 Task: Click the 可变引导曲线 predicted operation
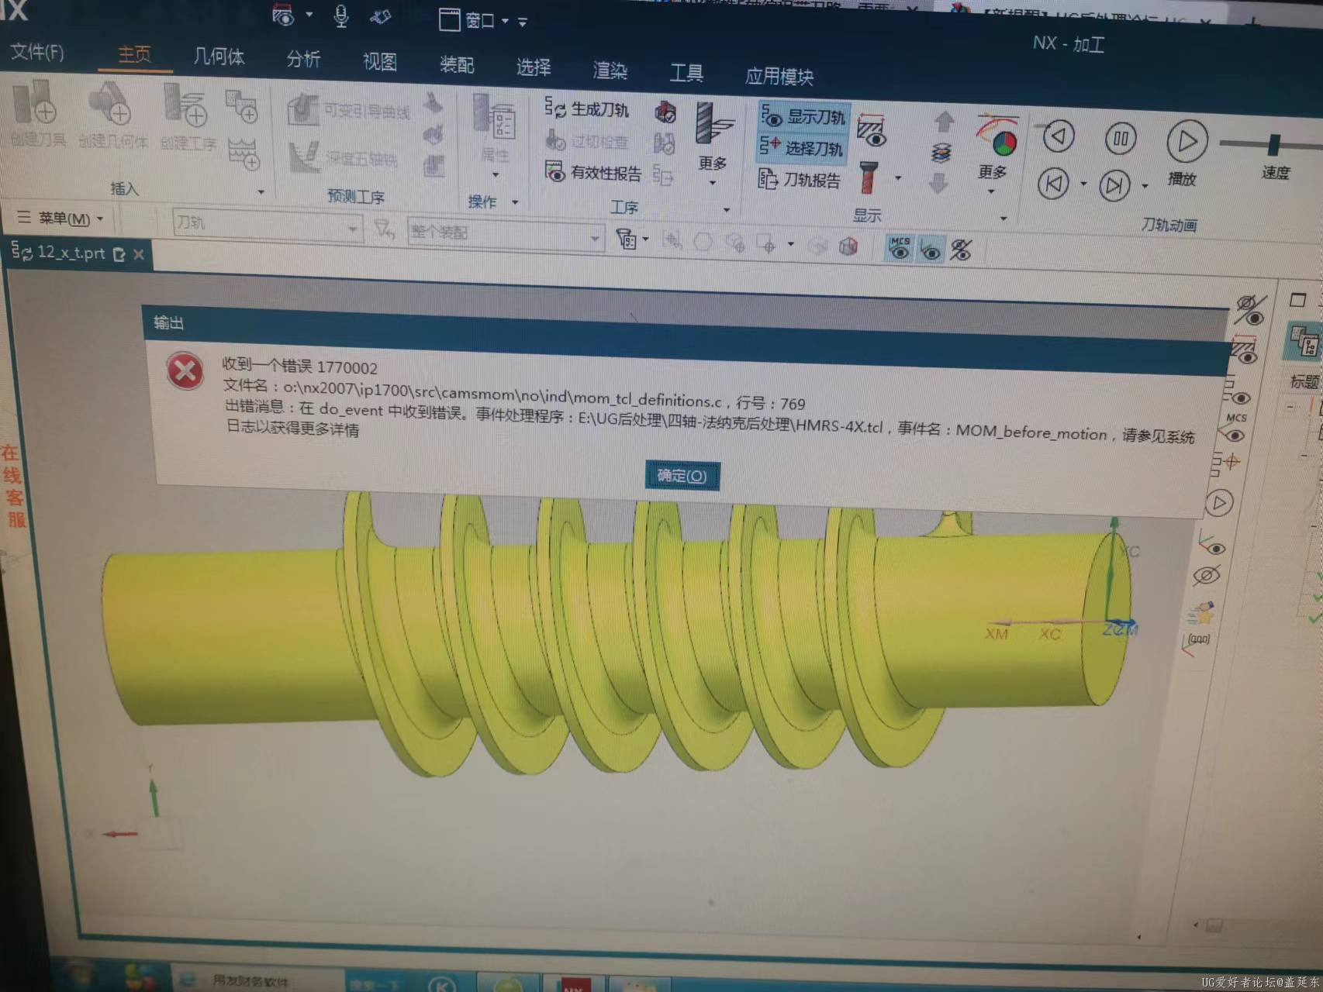coord(349,111)
